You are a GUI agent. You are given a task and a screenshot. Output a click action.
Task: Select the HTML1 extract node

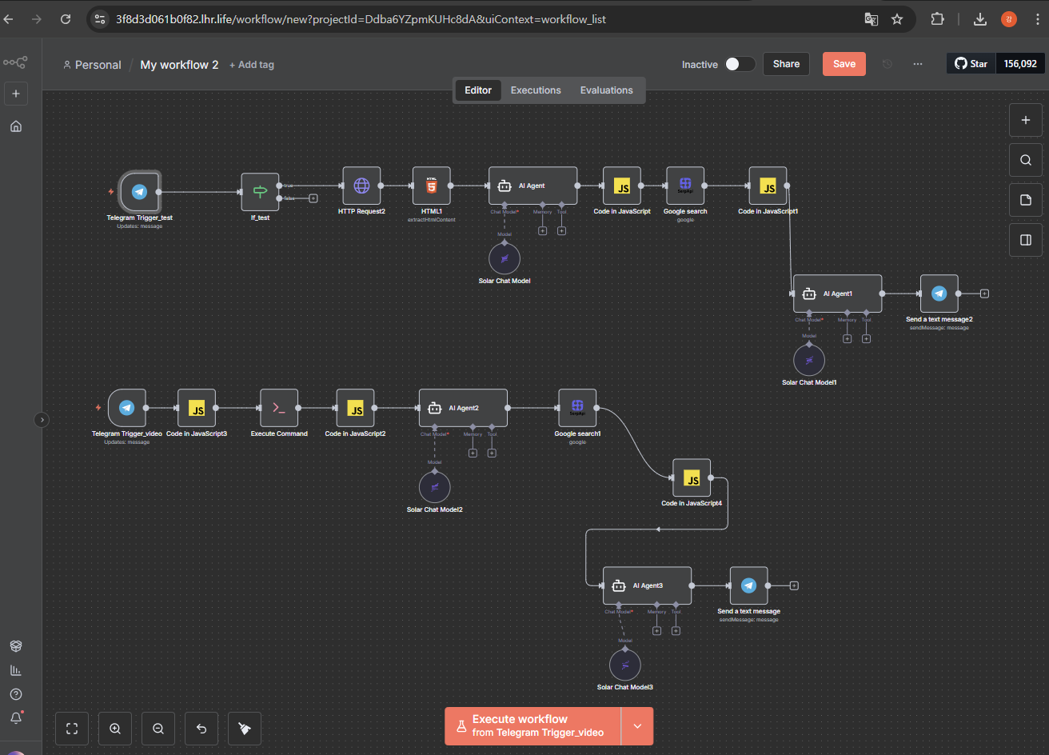[431, 186]
